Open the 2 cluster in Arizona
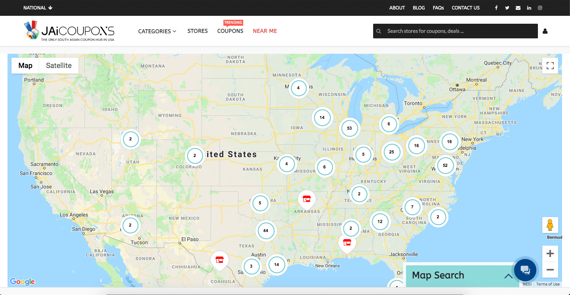The width and height of the screenshot is (570, 295). 130,225
